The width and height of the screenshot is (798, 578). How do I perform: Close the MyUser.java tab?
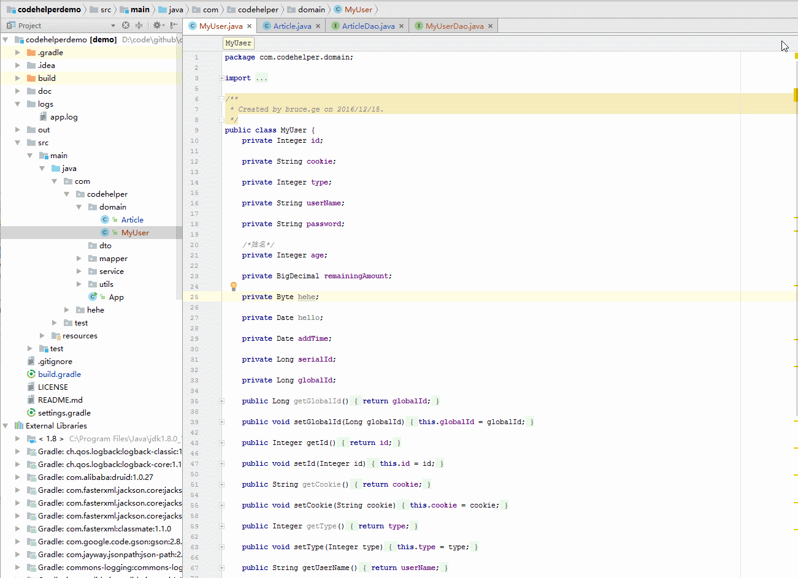249,26
